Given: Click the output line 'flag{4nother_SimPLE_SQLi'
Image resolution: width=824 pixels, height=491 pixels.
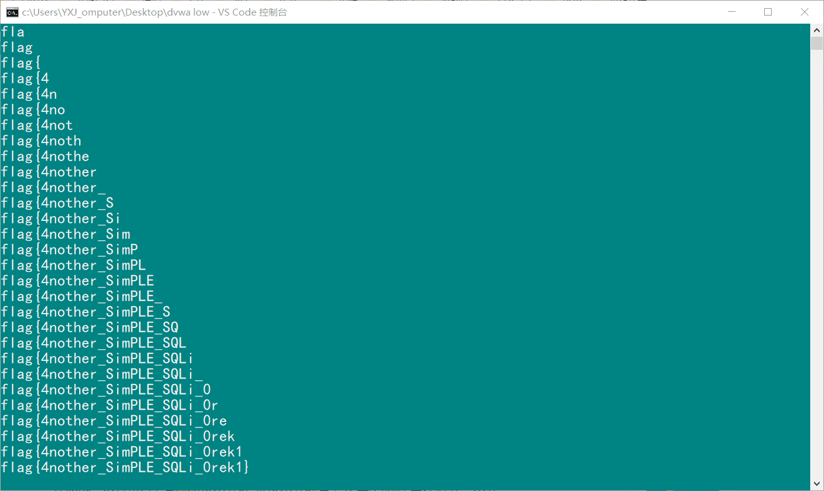Looking at the screenshot, I should 98,358.
